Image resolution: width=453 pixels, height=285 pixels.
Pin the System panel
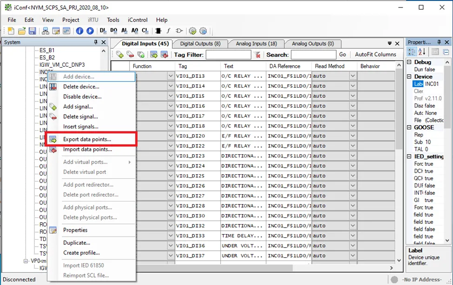[x=96, y=42]
